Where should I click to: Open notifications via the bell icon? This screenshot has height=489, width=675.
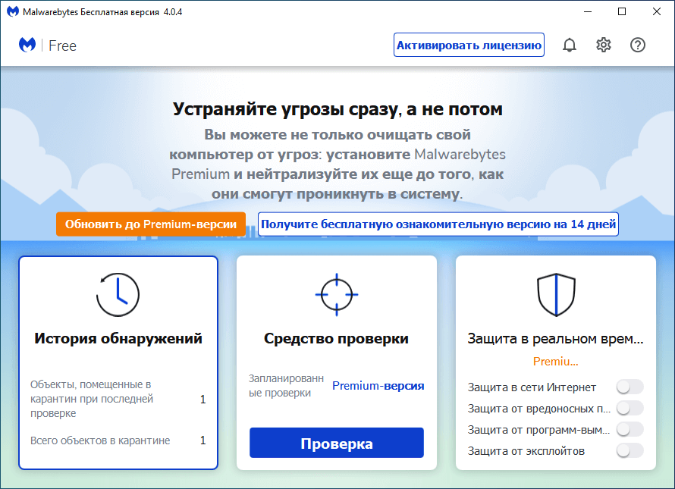click(570, 45)
